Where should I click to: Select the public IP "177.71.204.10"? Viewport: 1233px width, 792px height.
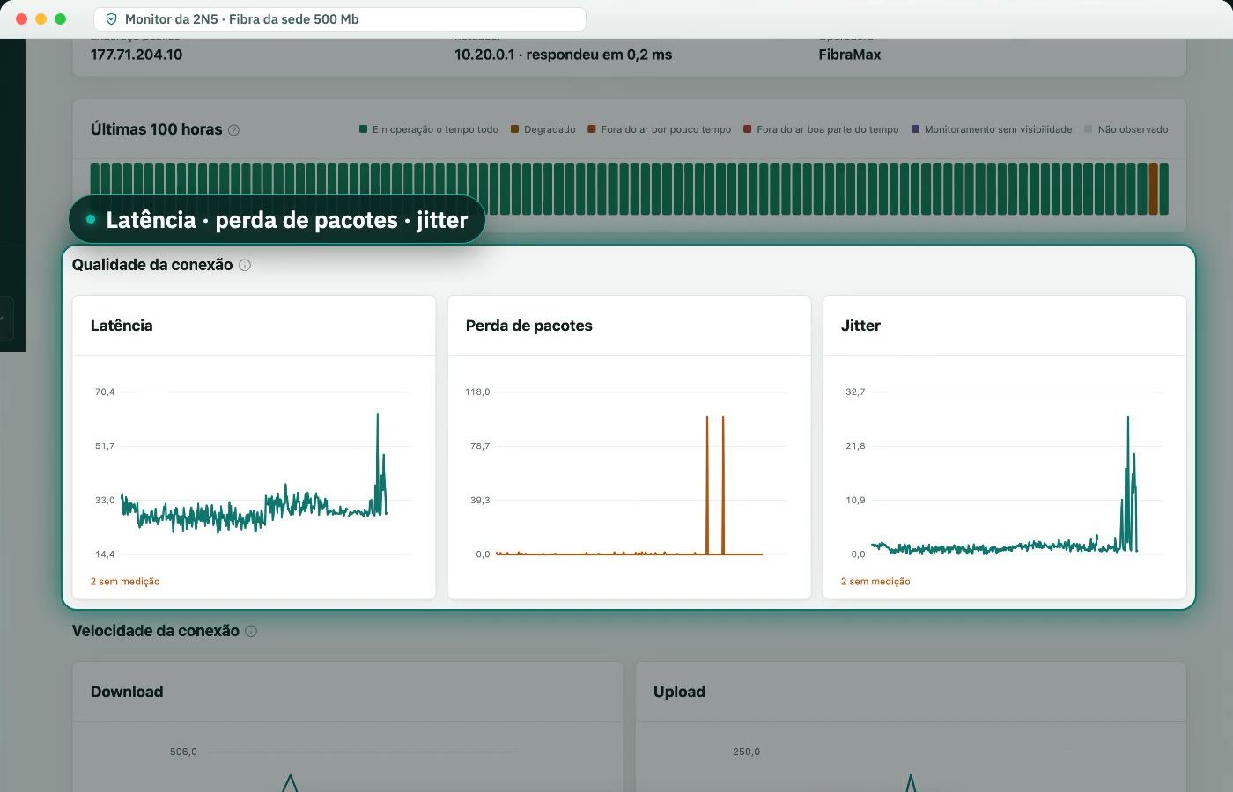[137, 55]
